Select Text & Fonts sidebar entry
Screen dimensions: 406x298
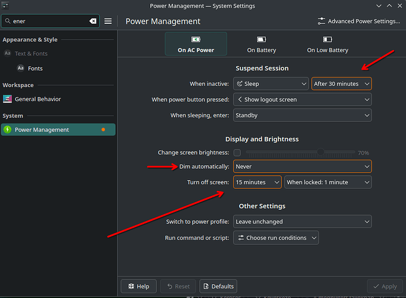coord(58,53)
